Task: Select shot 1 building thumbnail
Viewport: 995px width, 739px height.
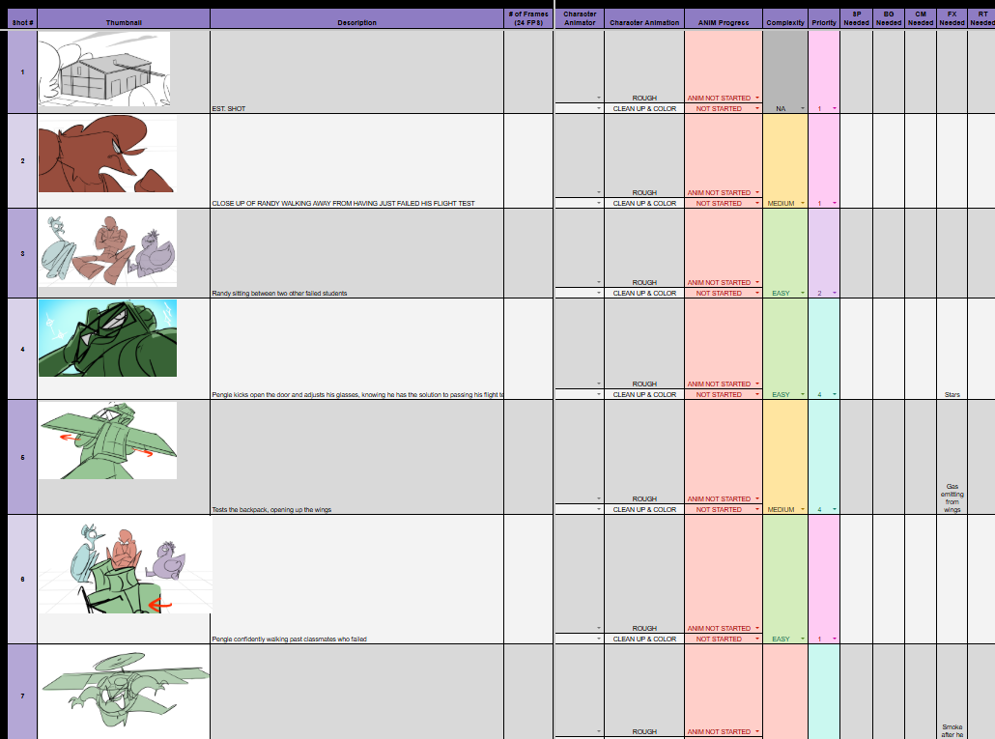Action: 104,70
